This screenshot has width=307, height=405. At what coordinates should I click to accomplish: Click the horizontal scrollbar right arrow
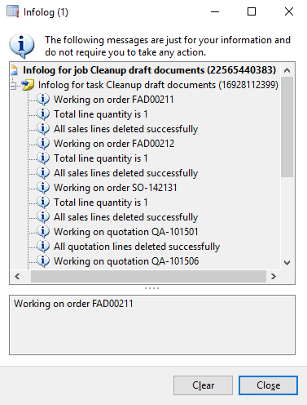[x=274, y=277]
